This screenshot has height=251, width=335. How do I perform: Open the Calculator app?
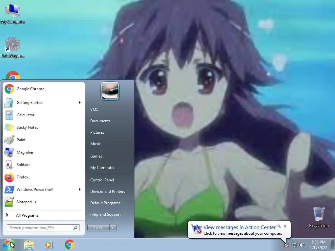click(44, 115)
